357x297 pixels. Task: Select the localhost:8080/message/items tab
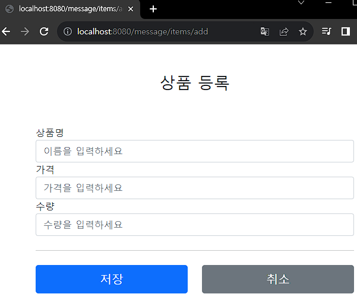coord(69,9)
